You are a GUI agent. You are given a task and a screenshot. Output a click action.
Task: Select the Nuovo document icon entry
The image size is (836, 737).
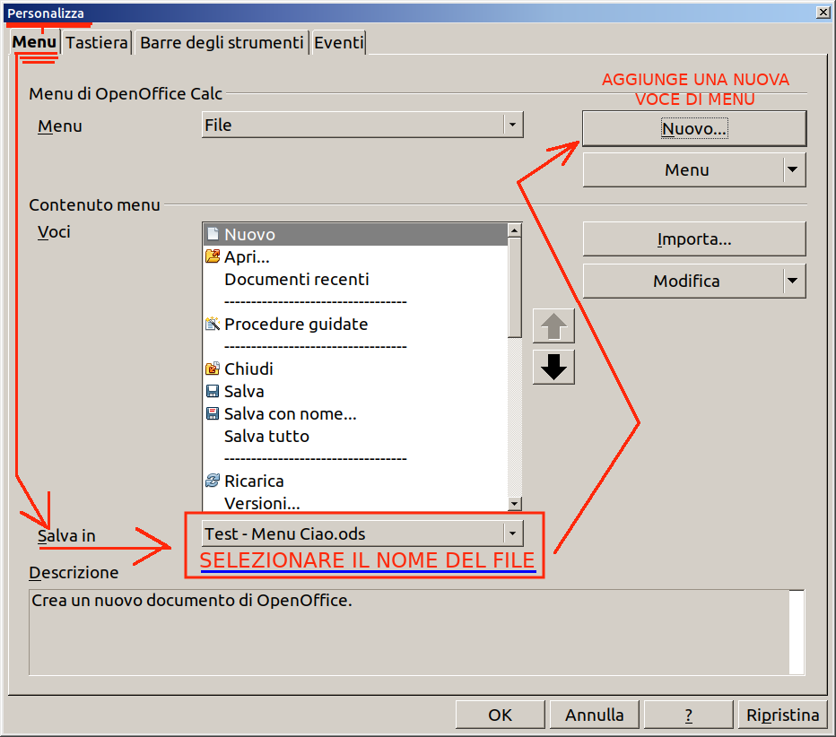(x=213, y=234)
